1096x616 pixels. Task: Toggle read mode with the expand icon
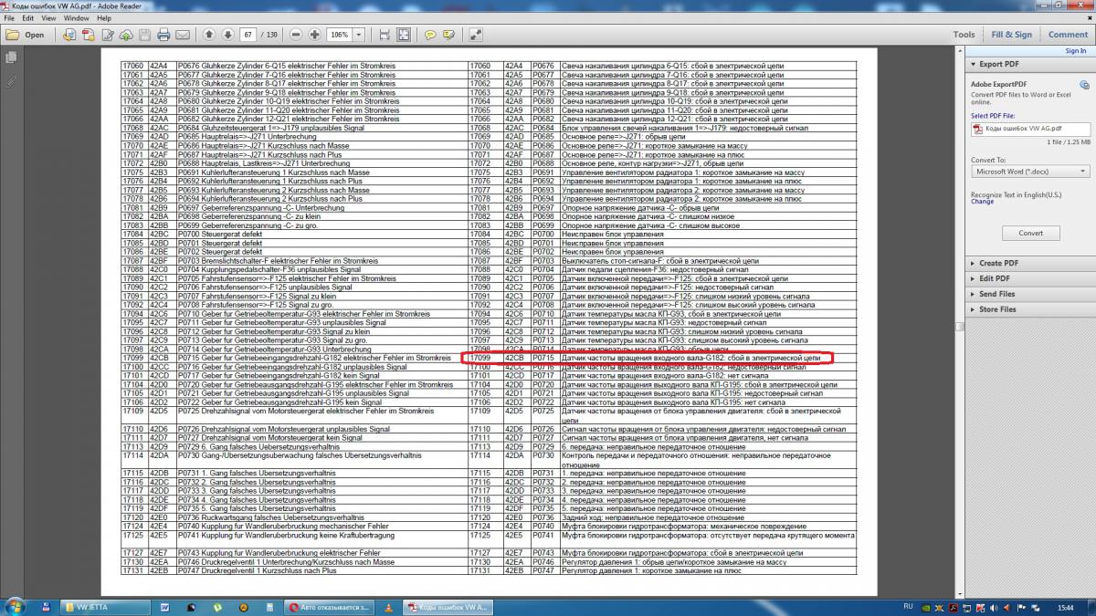point(476,35)
